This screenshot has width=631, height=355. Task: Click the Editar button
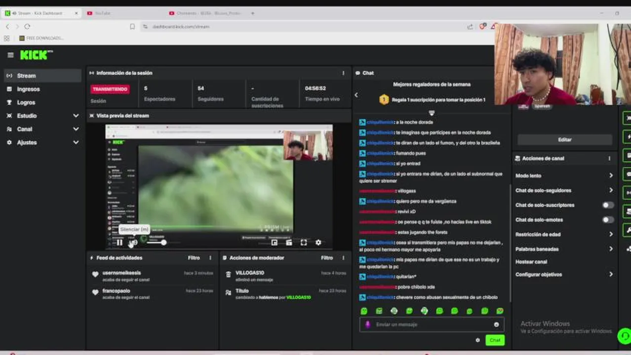[x=564, y=140]
